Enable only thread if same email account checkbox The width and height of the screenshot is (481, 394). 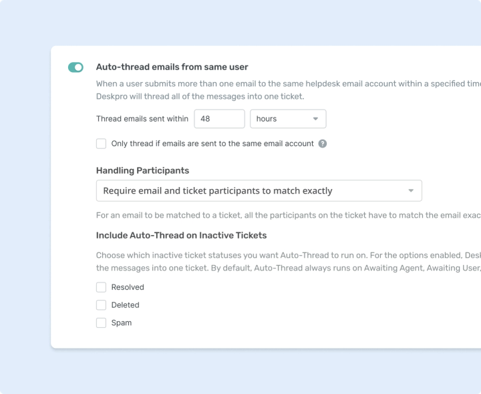pyautogui.click(x=102, y=144)
